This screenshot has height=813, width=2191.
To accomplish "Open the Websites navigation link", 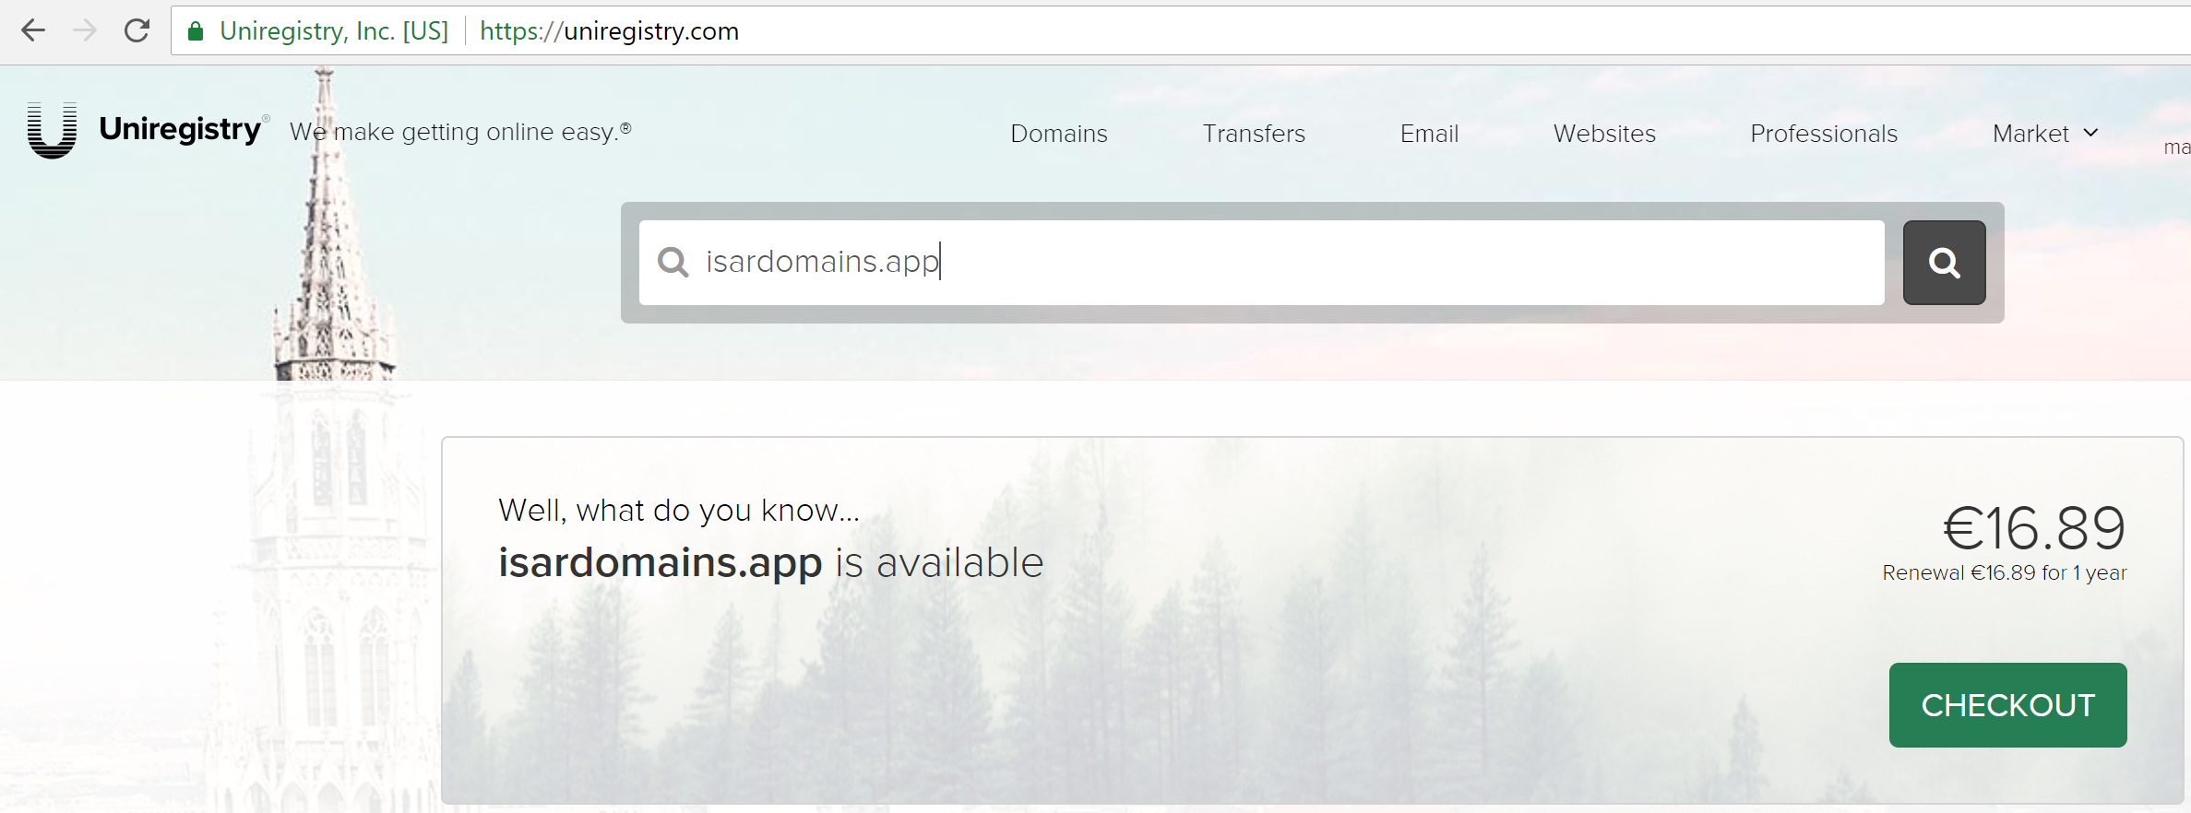I will [x=1604, y=134].
